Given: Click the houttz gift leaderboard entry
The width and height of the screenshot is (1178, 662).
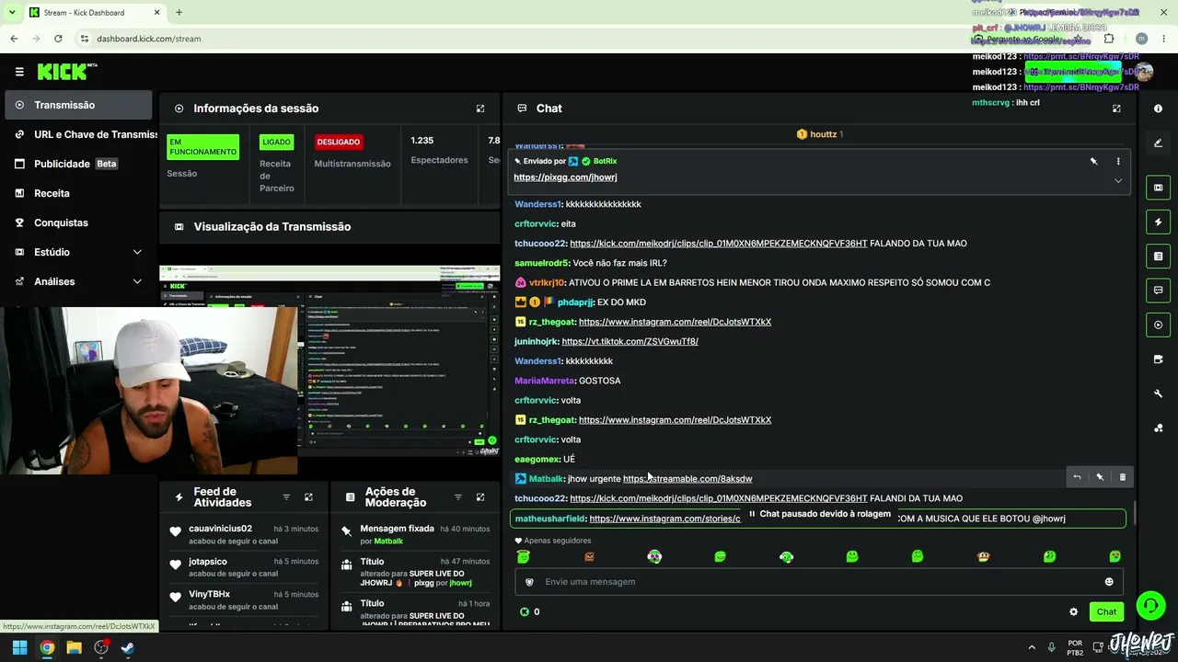Looking at the screenshot, I should click(820, 134).
